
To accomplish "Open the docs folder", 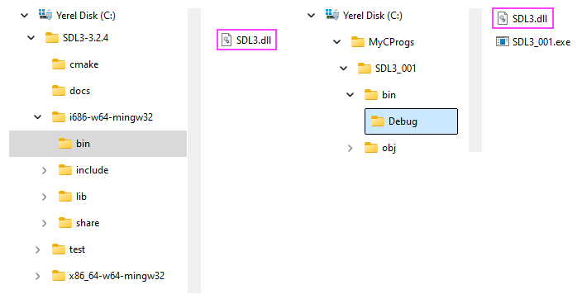I will pyautogui.click(x=70, y=91).
